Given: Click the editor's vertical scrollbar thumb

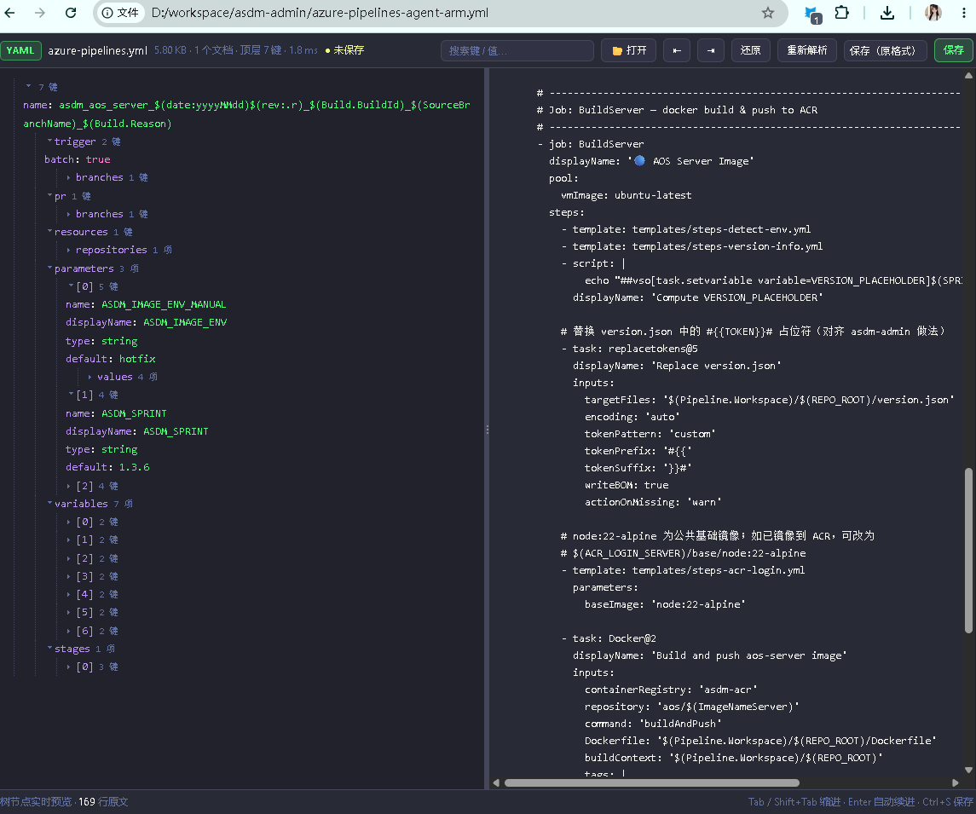Looking at the screenshot, I should [x=968, y=550].
